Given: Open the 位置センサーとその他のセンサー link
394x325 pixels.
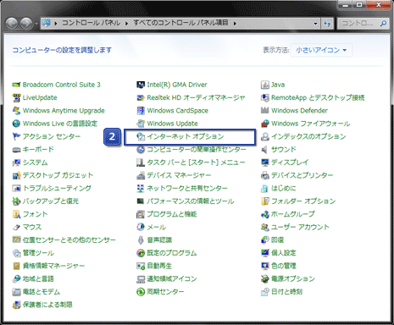Looking at the screenshot, I should click(69, 240).
